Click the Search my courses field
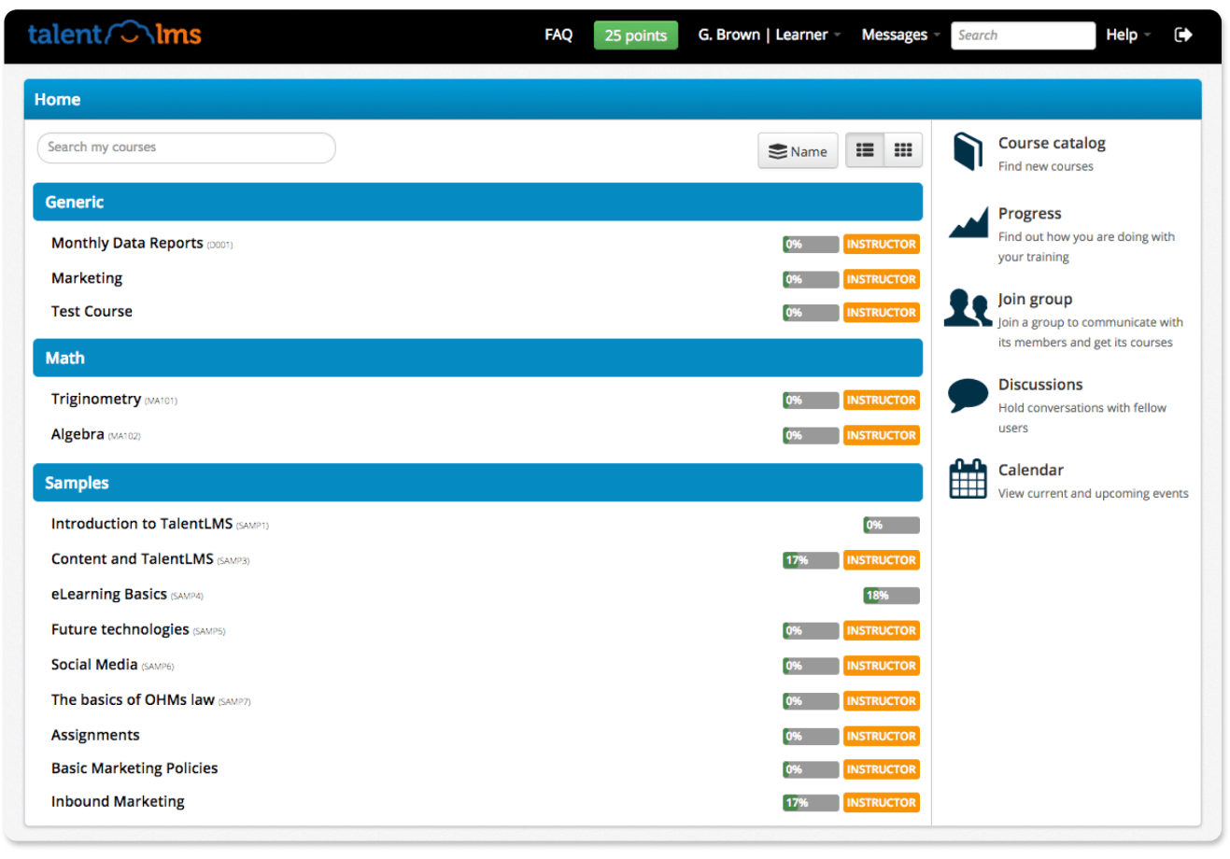Viewport: 1230px width, 859px height. pyautogui.click(x=186, y=148)
